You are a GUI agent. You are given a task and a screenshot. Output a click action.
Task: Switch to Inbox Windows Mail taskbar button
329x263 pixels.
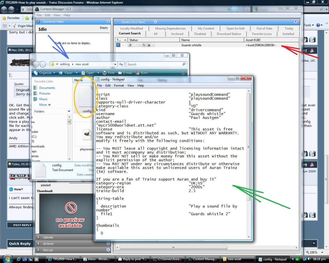[x=98, y=259]
